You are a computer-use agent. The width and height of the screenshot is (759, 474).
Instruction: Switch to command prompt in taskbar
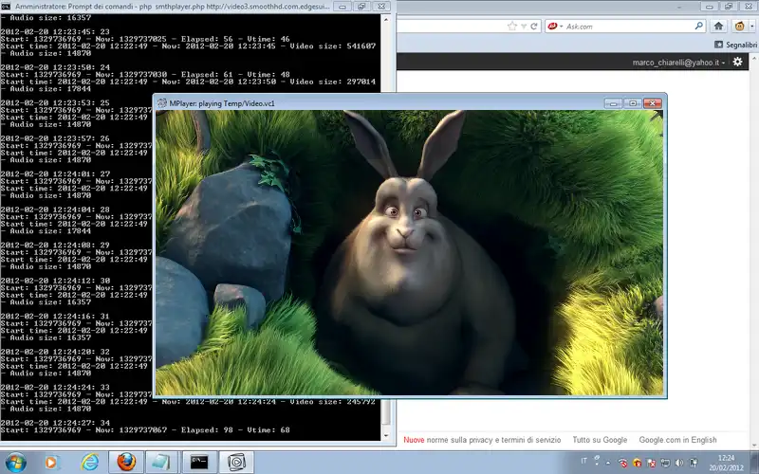tap(199, 463)
